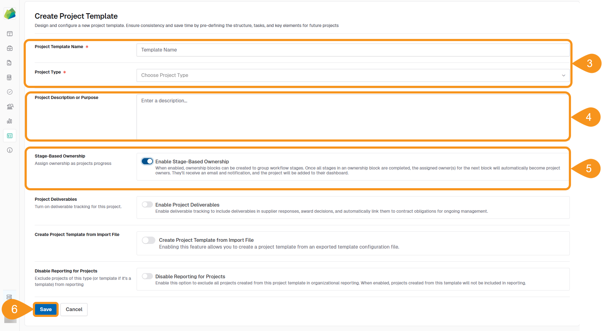Enable the Project Deliverables toggle
602x331 pixels.
147,204
